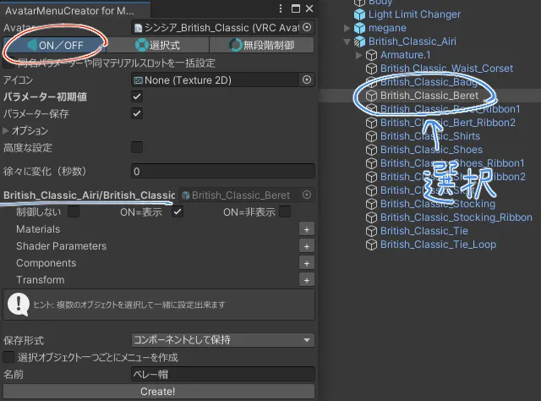Toggle the パラメーター初期値 checkbox
The height and width of the screenshot is (401, 541).
pos(137,96)
